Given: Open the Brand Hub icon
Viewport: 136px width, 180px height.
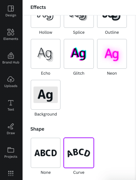Looking at the screenshot, I should point(11,56).
